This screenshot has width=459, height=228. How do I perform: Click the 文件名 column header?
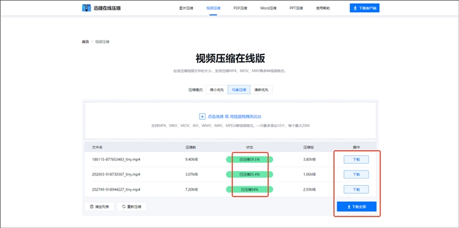[x=97, y=147]
